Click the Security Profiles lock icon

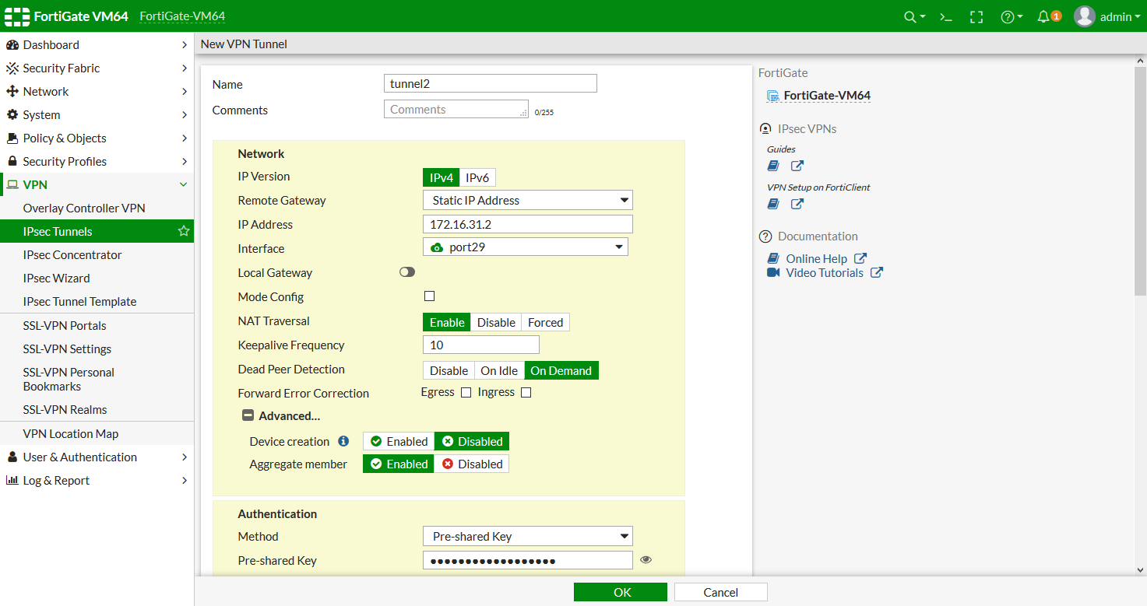[x=12, y=162]
